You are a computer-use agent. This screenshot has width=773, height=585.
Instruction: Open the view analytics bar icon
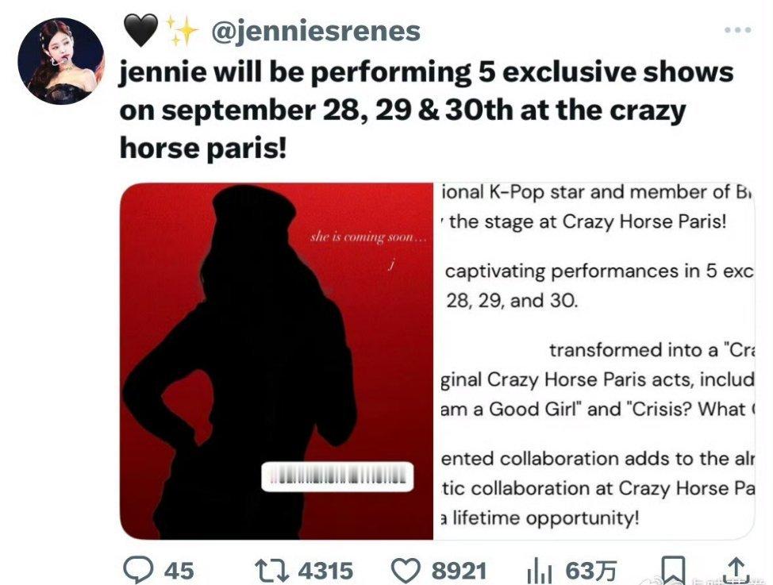pyautogui.click(x=540, y=571)
